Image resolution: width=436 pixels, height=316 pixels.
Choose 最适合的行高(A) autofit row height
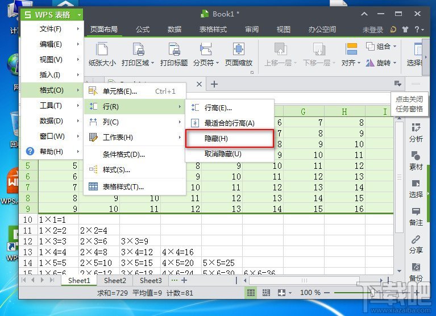point(230,123)
